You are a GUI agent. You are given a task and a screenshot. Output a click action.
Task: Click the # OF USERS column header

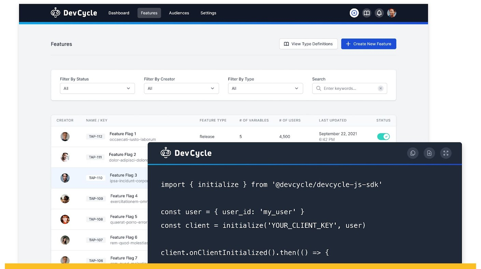(290, 120)
